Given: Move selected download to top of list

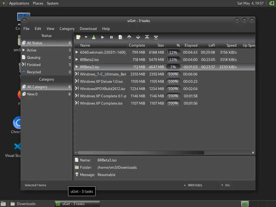Looking at the screenshot, I should coord(147,37).
